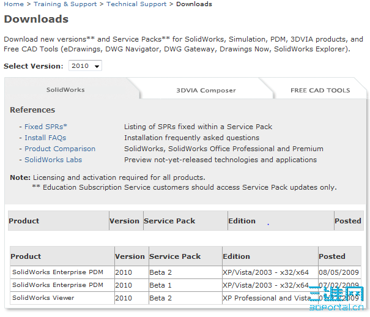Open Training & Support breadcrumb link
Image resolution: width=370 pixels, height=317 pixels.
click(65, 4)
